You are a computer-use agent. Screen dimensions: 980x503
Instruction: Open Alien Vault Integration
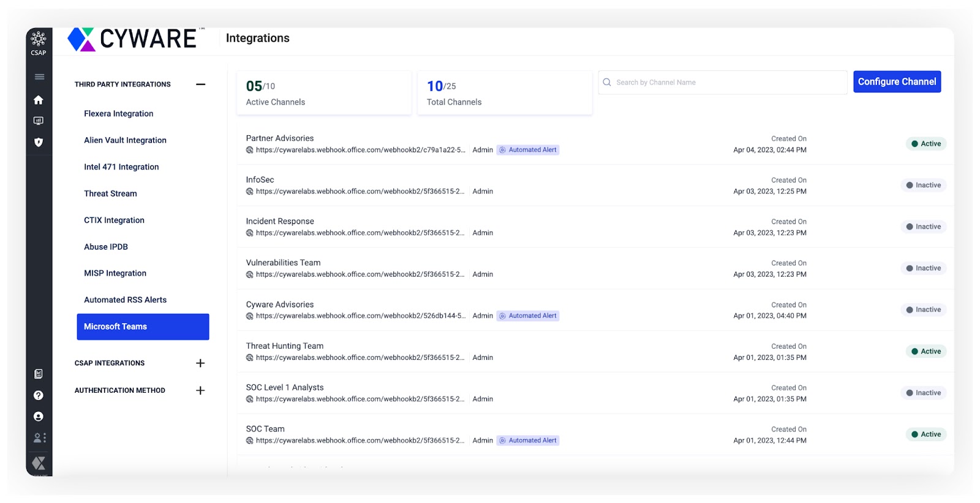[x=125, y=140]
